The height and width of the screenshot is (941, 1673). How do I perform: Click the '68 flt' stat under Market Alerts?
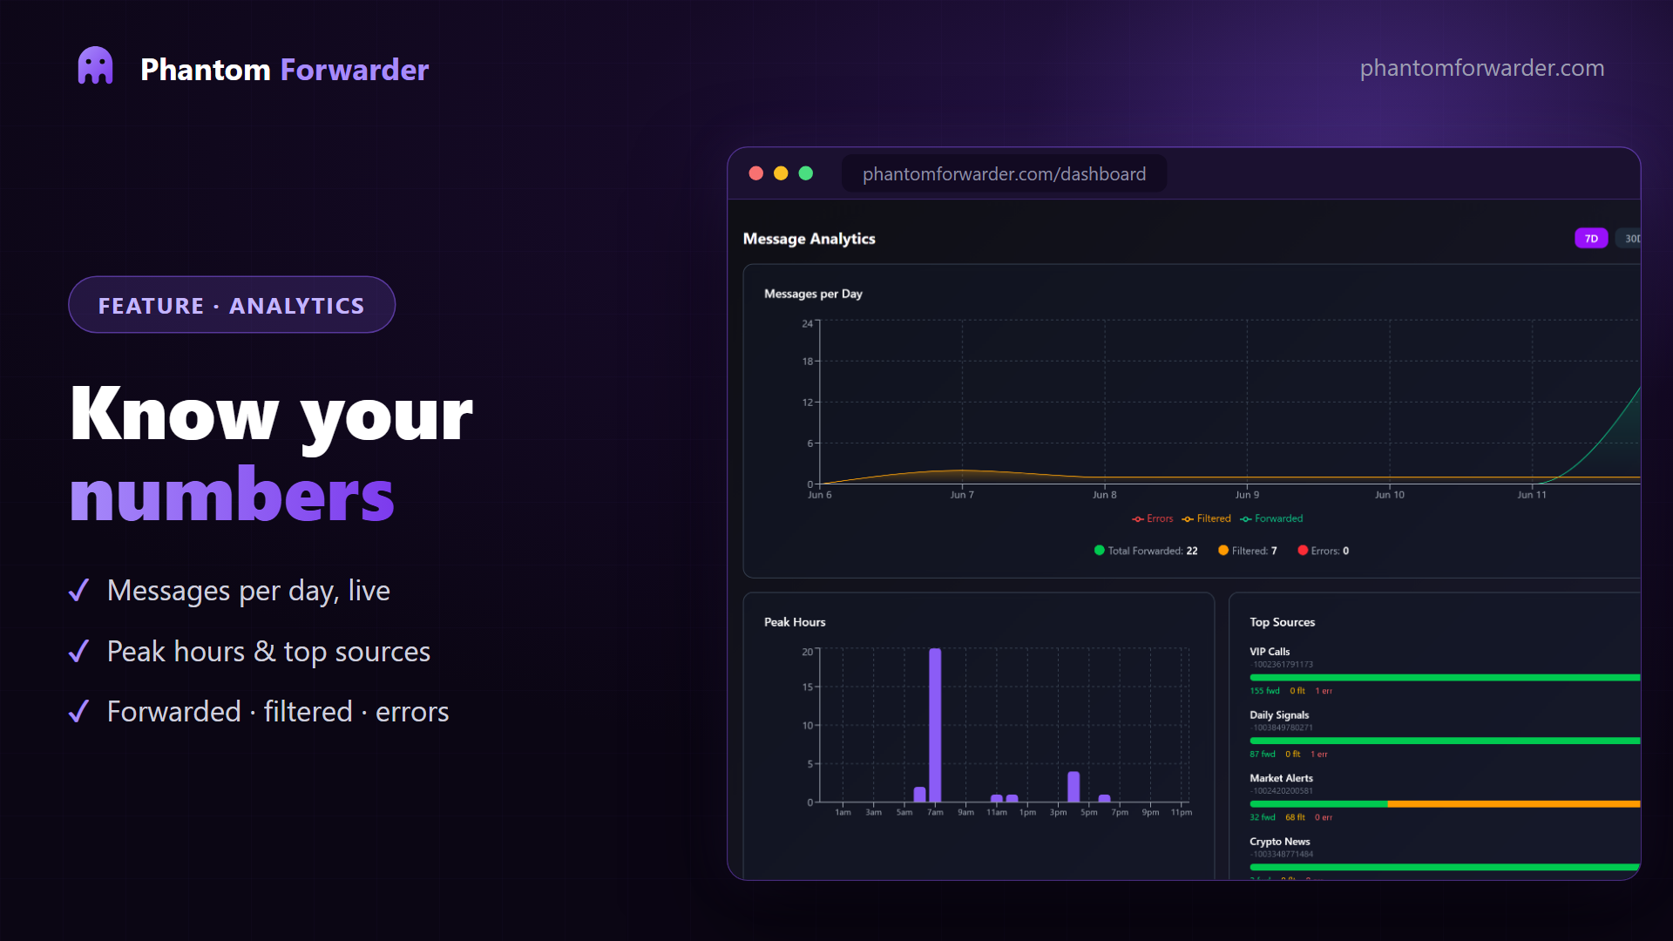coord(1295,817)
